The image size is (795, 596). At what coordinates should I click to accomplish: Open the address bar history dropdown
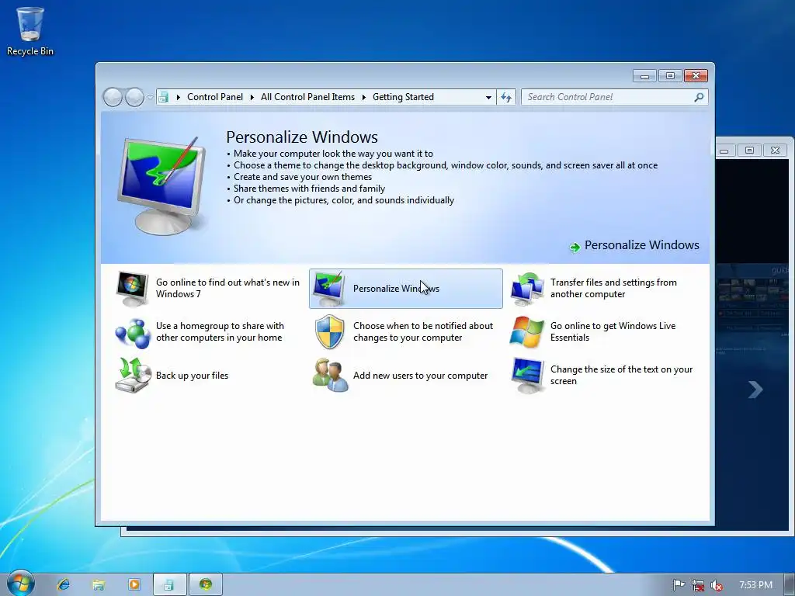coord(488,97)
